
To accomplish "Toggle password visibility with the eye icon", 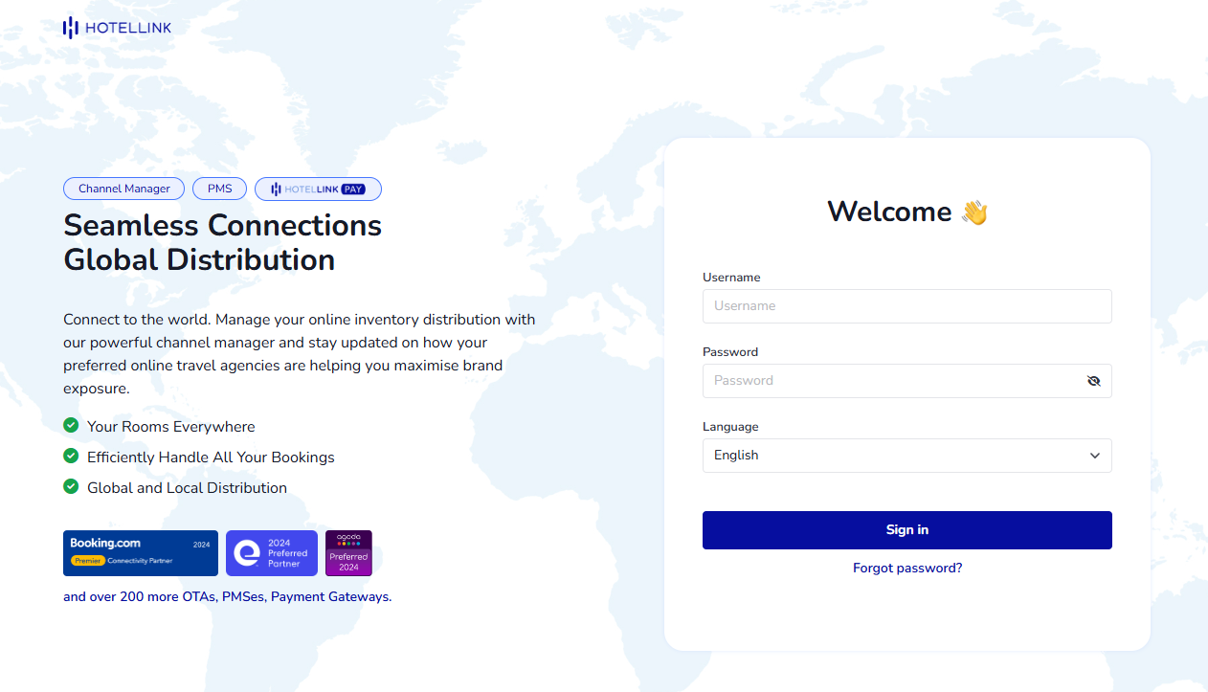I will tap(1094, 380).
